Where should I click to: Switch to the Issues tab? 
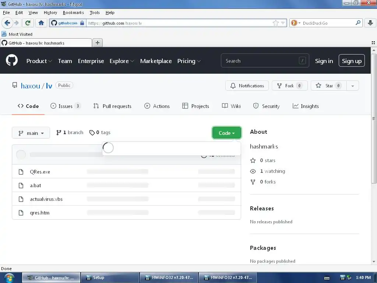coord(66,106)
